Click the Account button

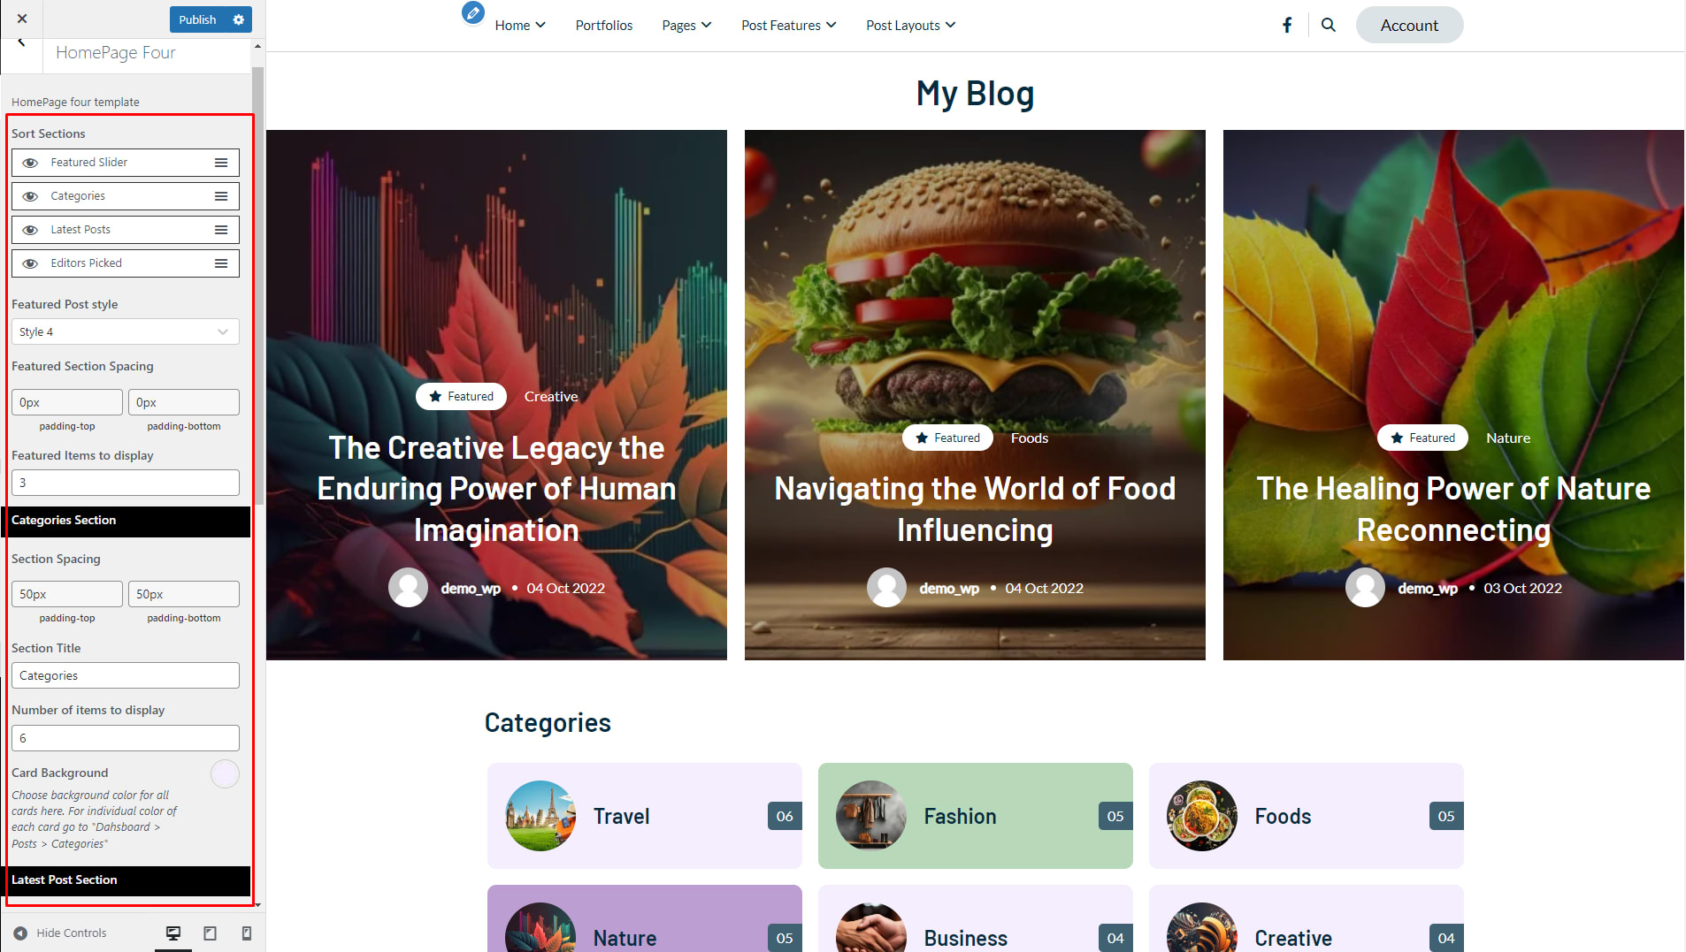coord(1409,25)
